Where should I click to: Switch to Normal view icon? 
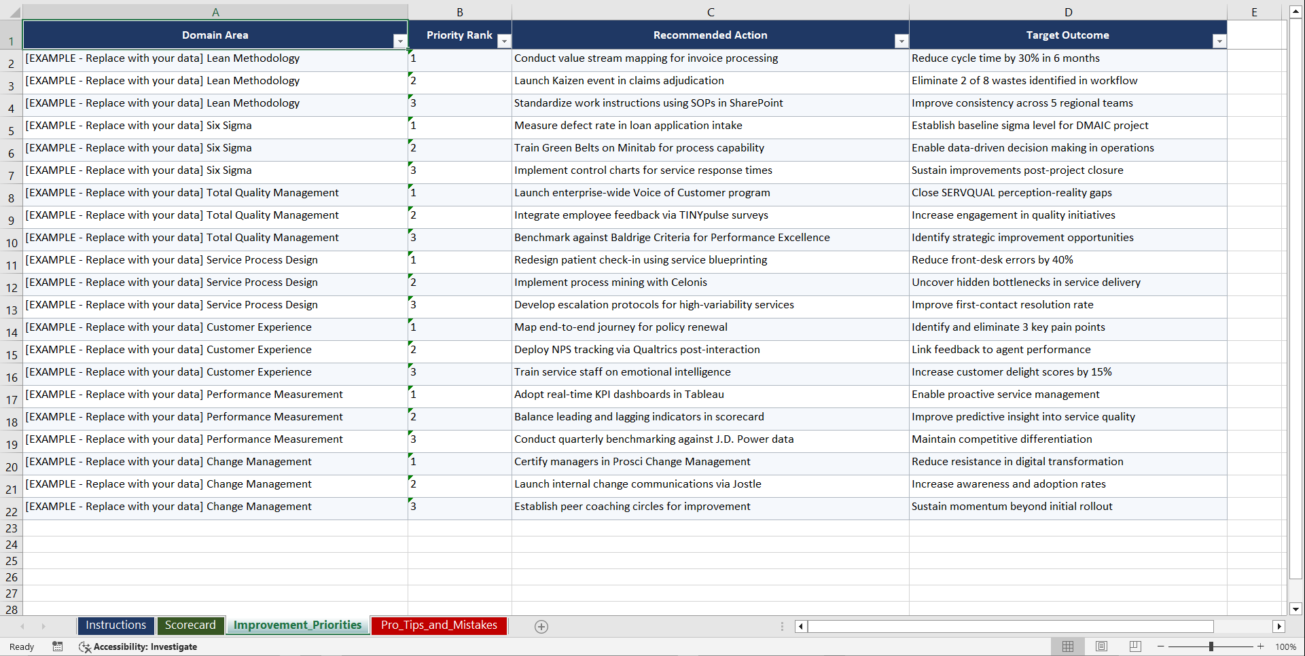point(1067,646)
